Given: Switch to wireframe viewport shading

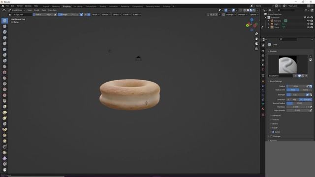Looking at the screenshot, I should point(245,10).
